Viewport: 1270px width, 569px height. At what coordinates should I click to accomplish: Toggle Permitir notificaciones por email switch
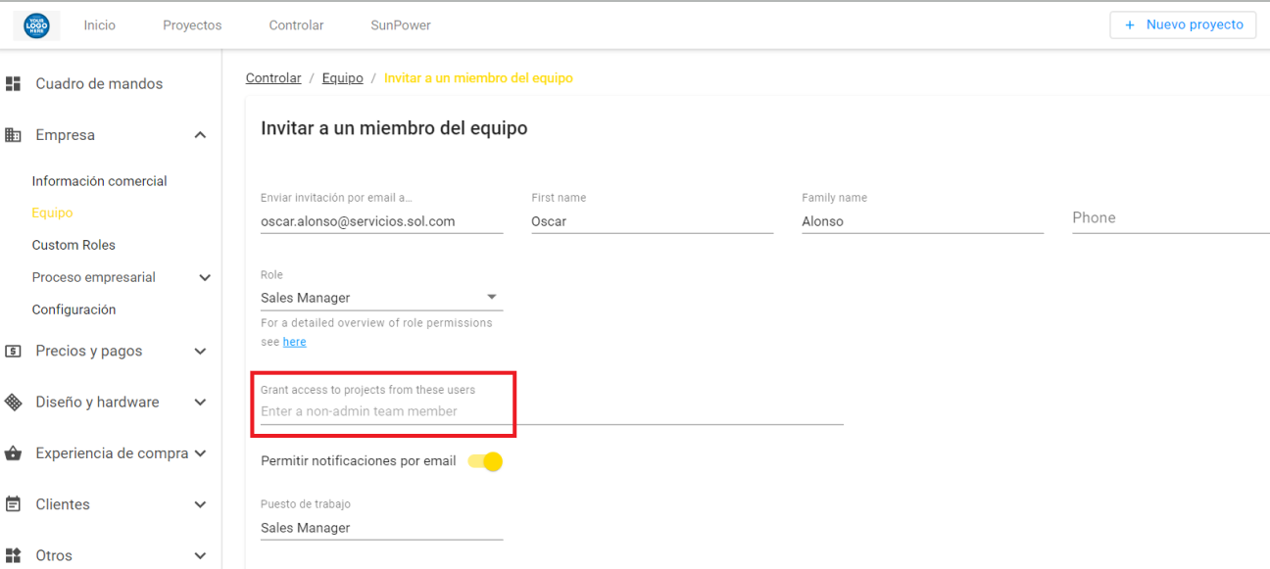coord(486,461)
